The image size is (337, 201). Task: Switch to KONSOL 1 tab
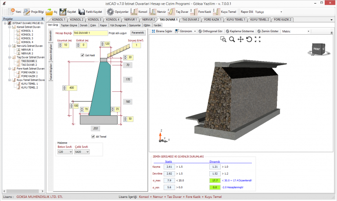click(58, 20)
